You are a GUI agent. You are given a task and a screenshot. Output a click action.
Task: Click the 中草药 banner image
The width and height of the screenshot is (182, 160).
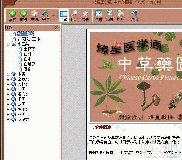pyautogui.click(x=136, y=77)
